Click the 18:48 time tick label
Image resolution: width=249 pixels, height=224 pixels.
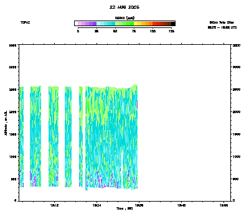pos(182,205)
